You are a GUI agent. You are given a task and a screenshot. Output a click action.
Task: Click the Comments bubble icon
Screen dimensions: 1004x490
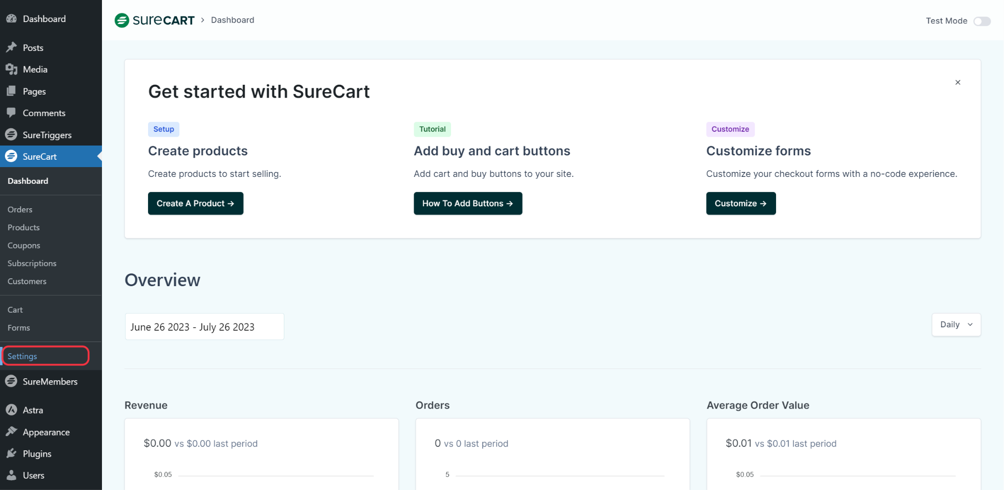tap(11, 113)
